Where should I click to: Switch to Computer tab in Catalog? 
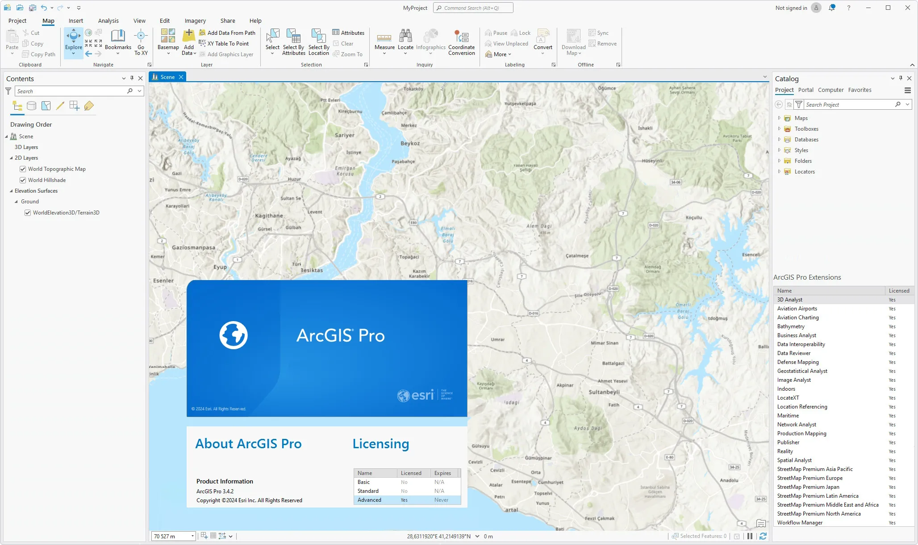click(831, 90)
